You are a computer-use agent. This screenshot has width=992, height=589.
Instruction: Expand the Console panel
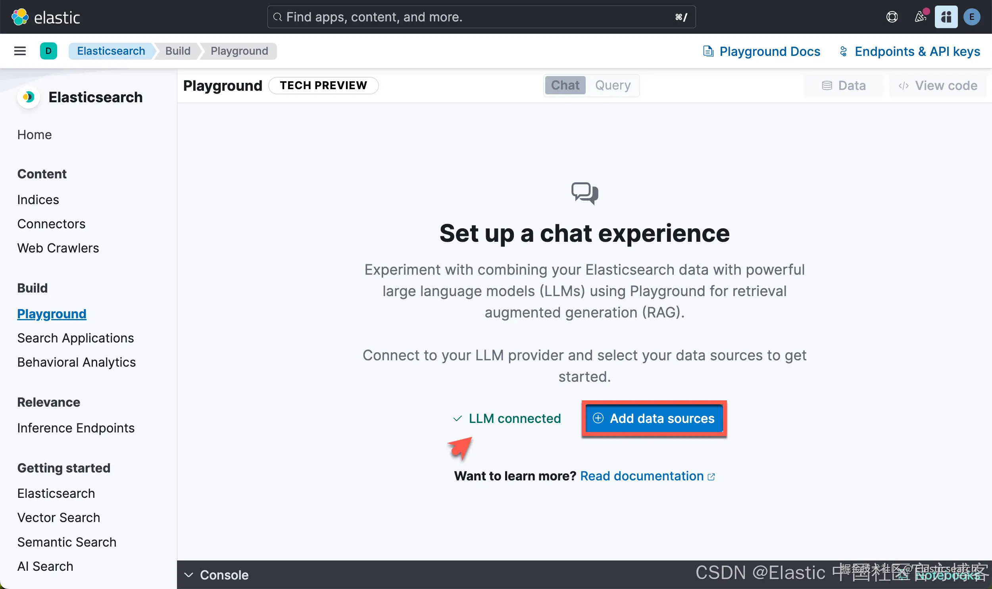point(217,575)
